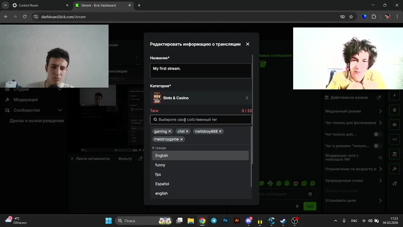Open AI chat moderation external link icon
403x227 pixels.
point(380,157)
